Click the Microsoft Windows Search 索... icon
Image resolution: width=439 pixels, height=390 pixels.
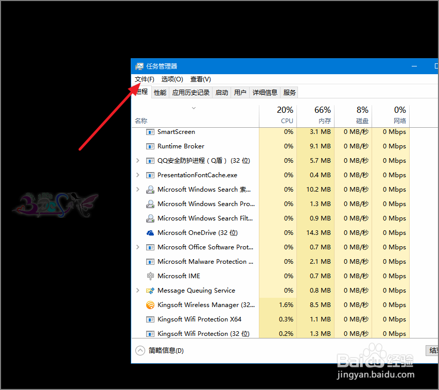(150, 190)
